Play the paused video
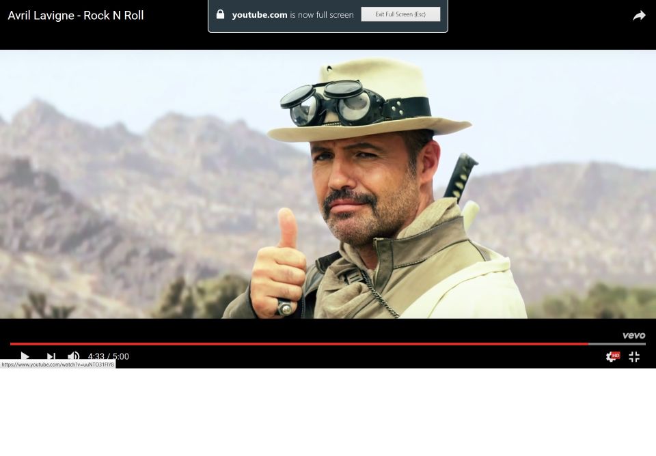The height and width of the screenshot is (456, 656). (25, 356)
